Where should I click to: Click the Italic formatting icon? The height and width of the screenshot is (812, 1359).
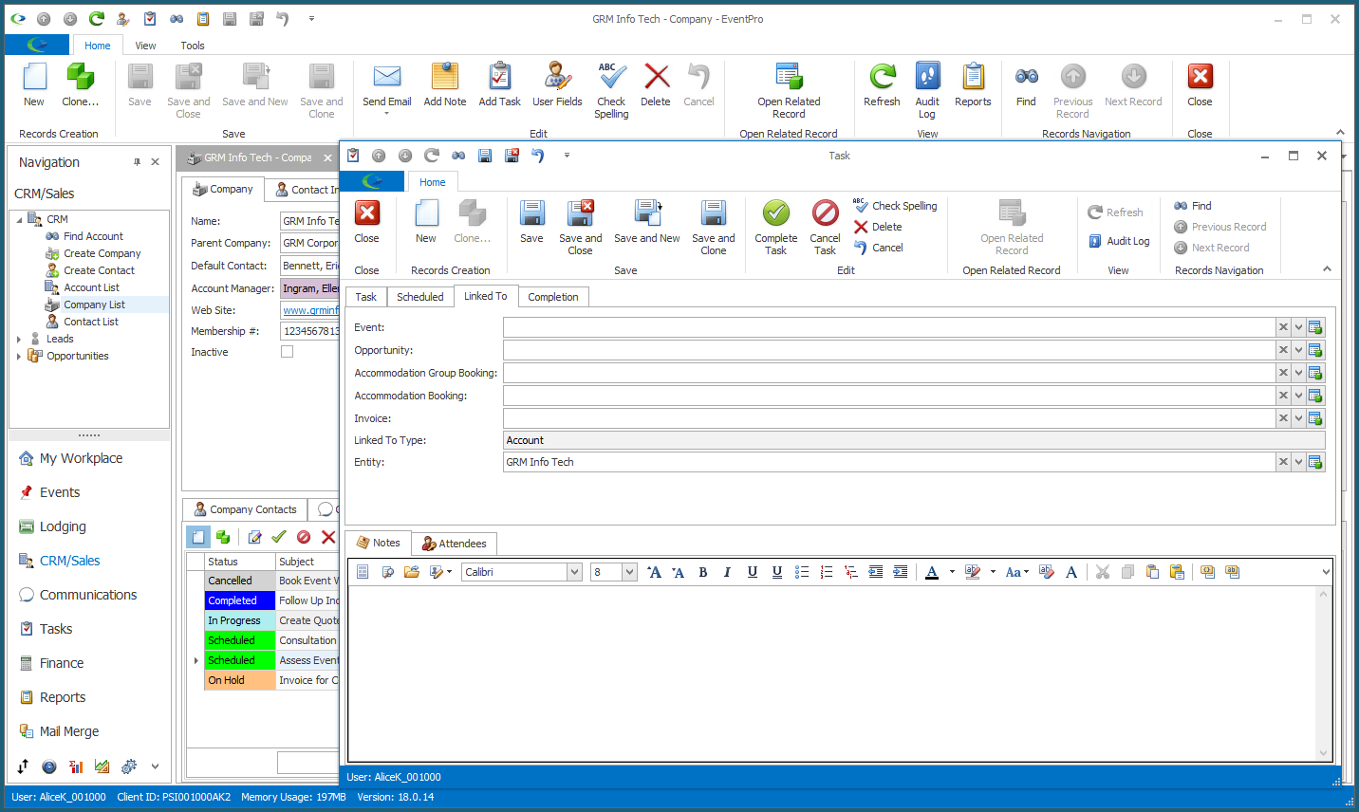coord(727,572)
